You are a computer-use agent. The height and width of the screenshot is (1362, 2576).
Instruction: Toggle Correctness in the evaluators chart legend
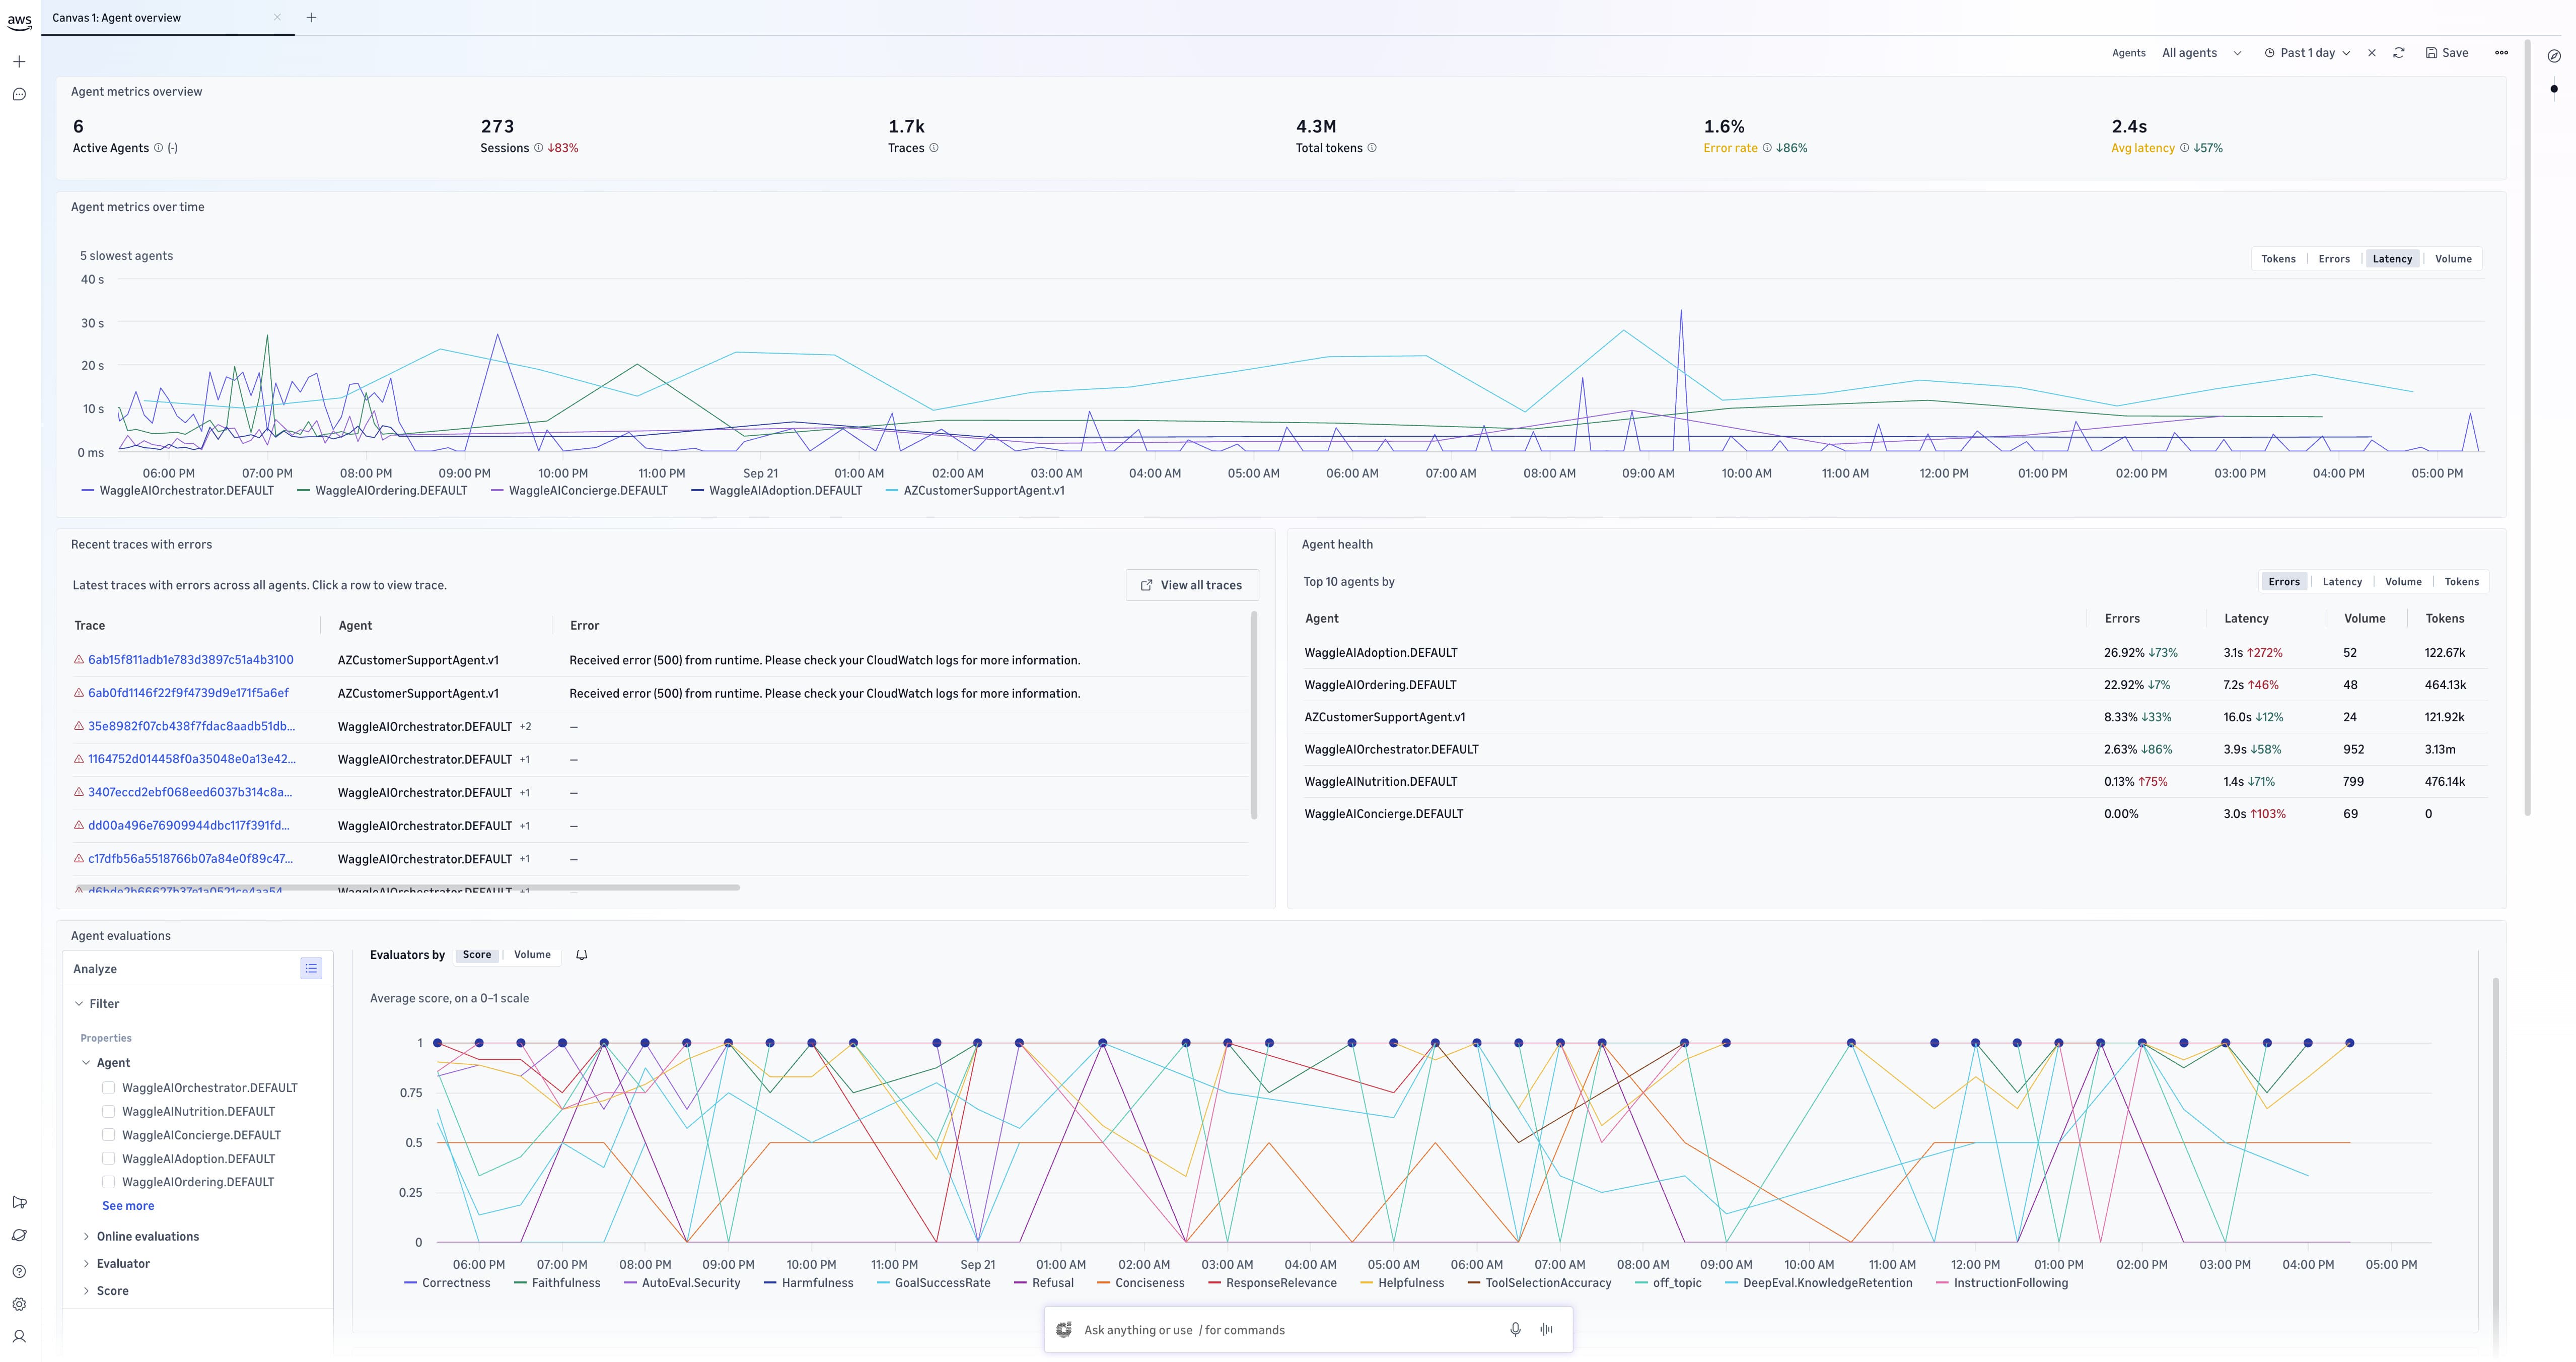tap(447, 1283)
